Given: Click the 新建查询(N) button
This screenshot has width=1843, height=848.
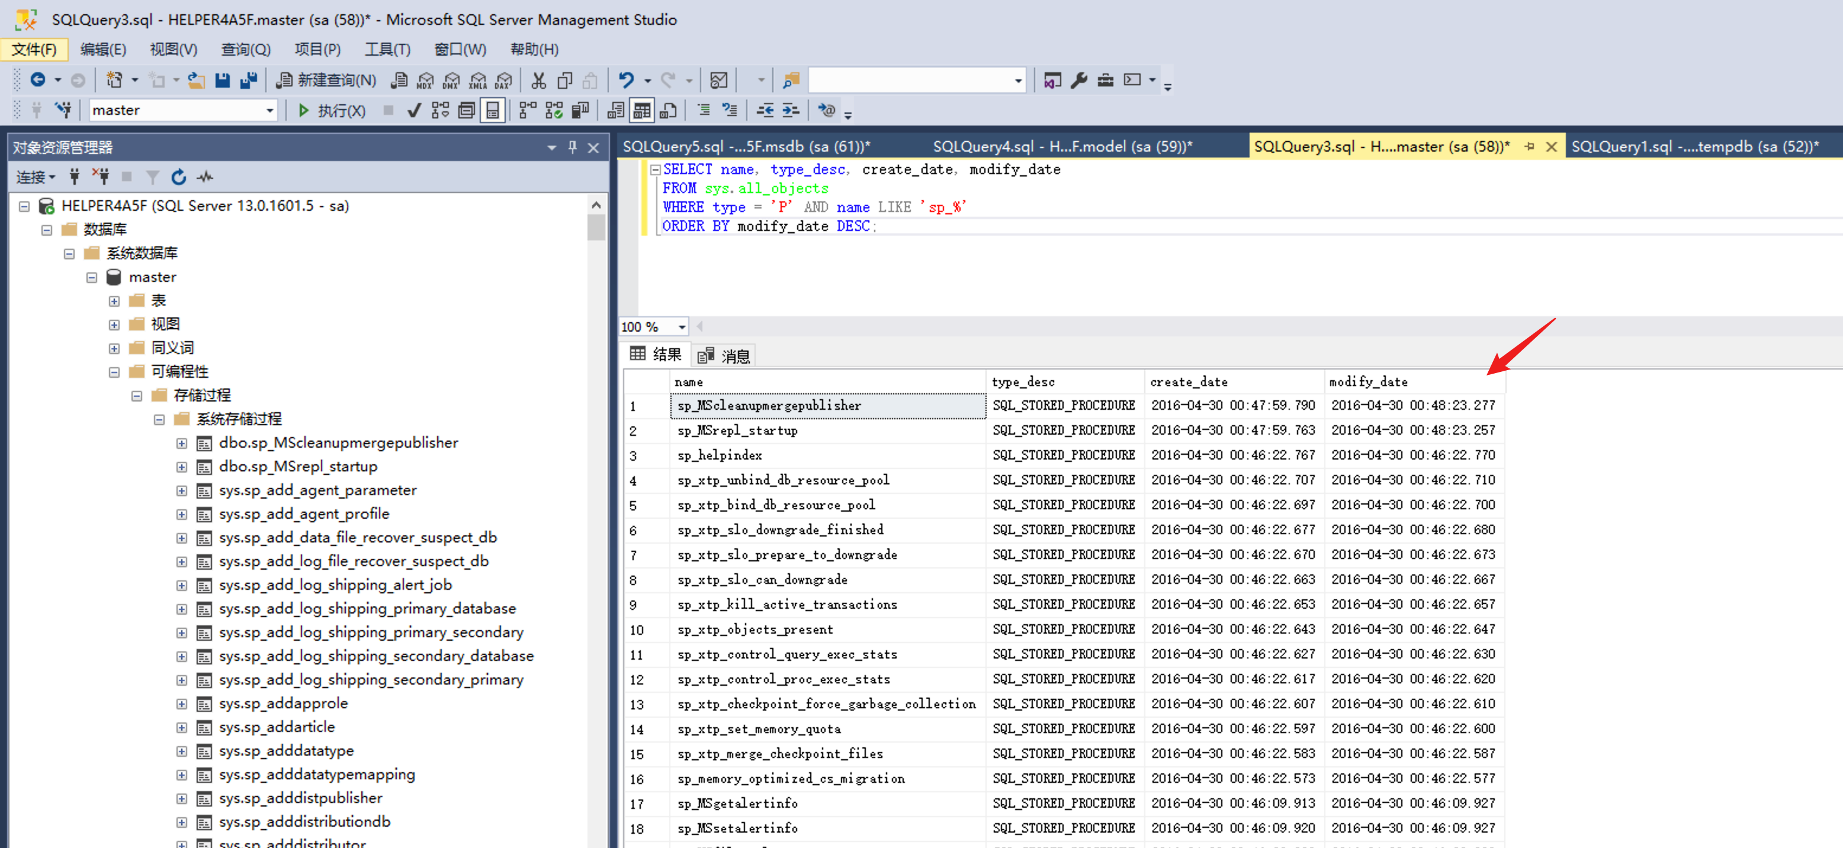Looking at the screenshot, I should click(x=326, y=80).
